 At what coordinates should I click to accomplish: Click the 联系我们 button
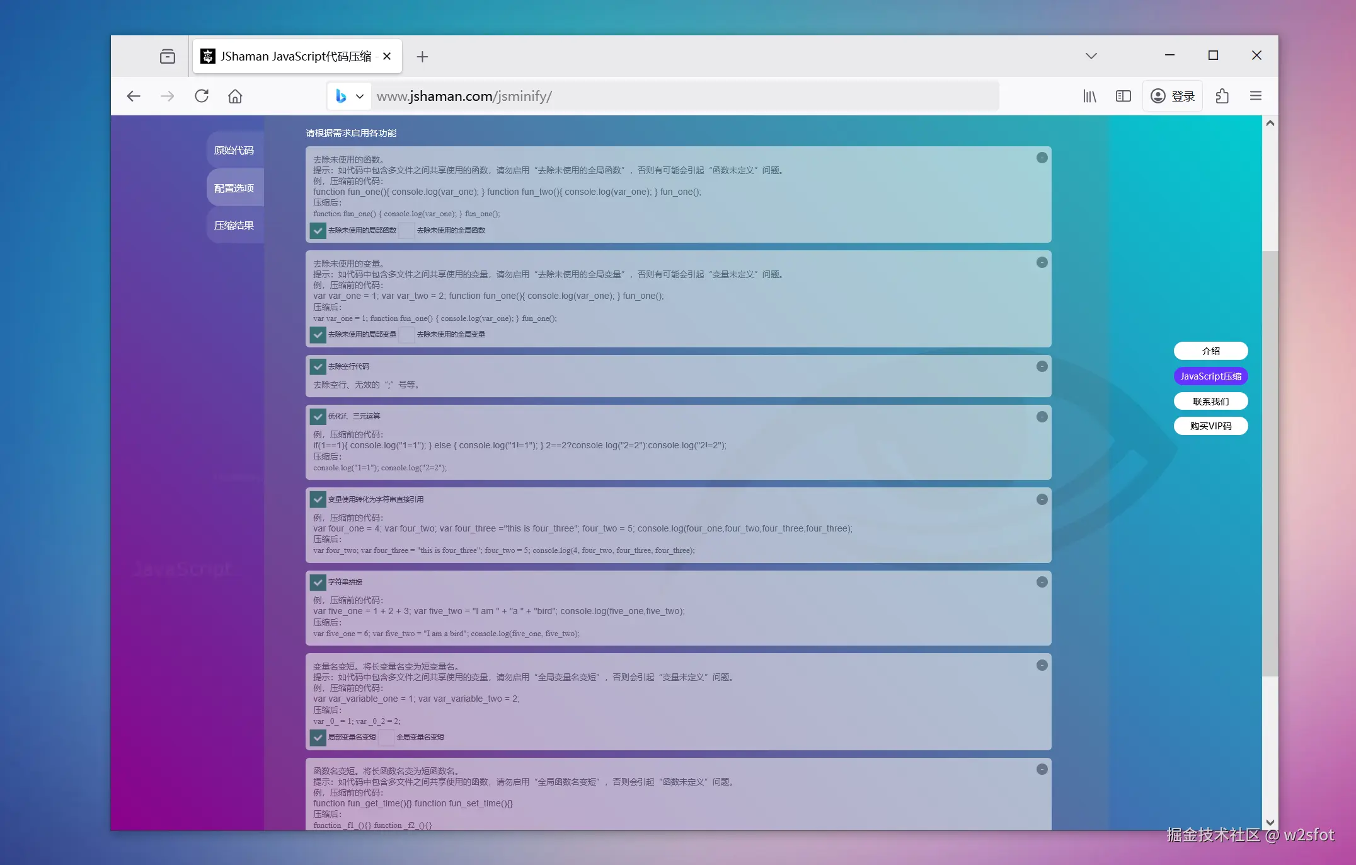coord(1210,401)
